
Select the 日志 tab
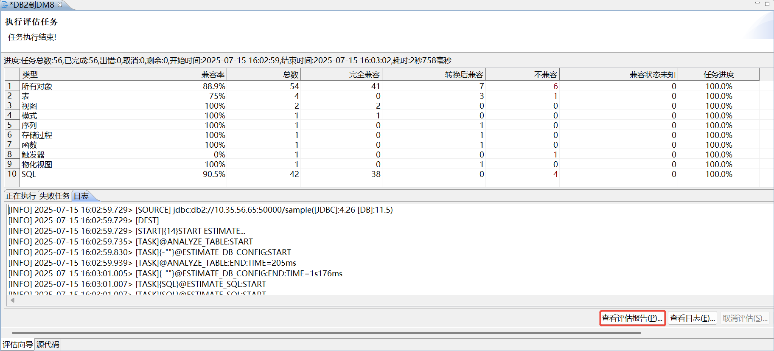(81, 196)
